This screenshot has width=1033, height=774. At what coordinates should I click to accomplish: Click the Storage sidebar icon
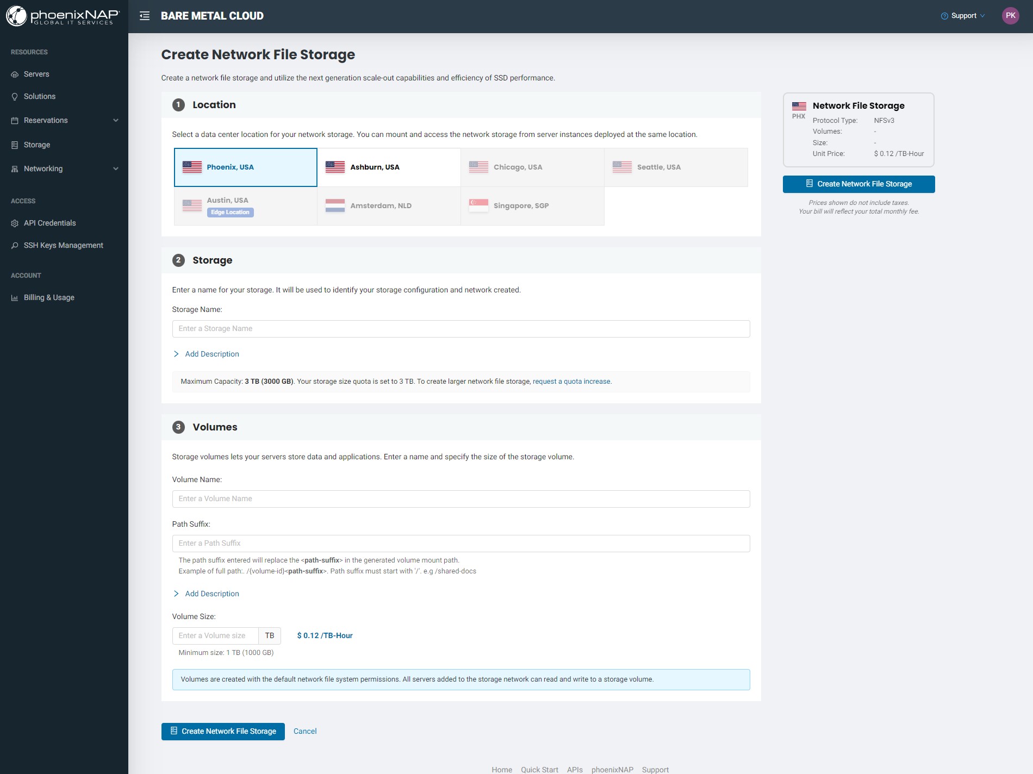(x=15, y=145)
